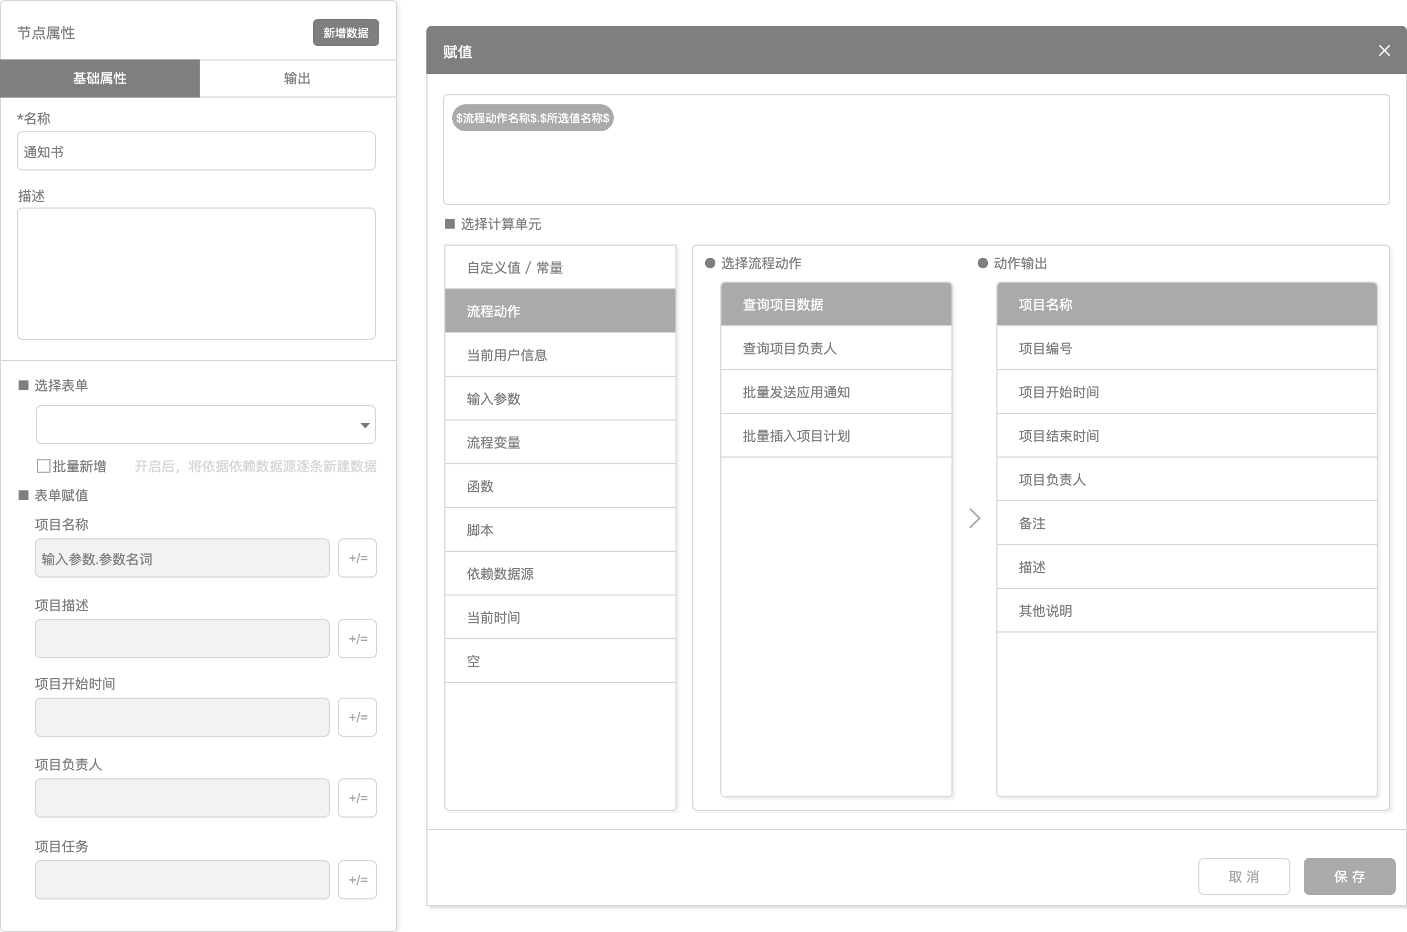Enable the 批量新增 checkbox
This screenshot has height=932, width=1407.
(43, 466)
